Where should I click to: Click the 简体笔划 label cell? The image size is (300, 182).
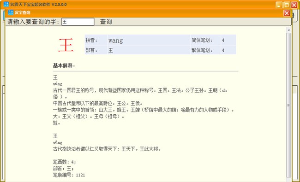[x=205, y=40]
